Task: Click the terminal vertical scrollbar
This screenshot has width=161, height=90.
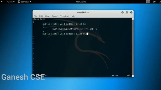Action: click(x=133, y=47)
